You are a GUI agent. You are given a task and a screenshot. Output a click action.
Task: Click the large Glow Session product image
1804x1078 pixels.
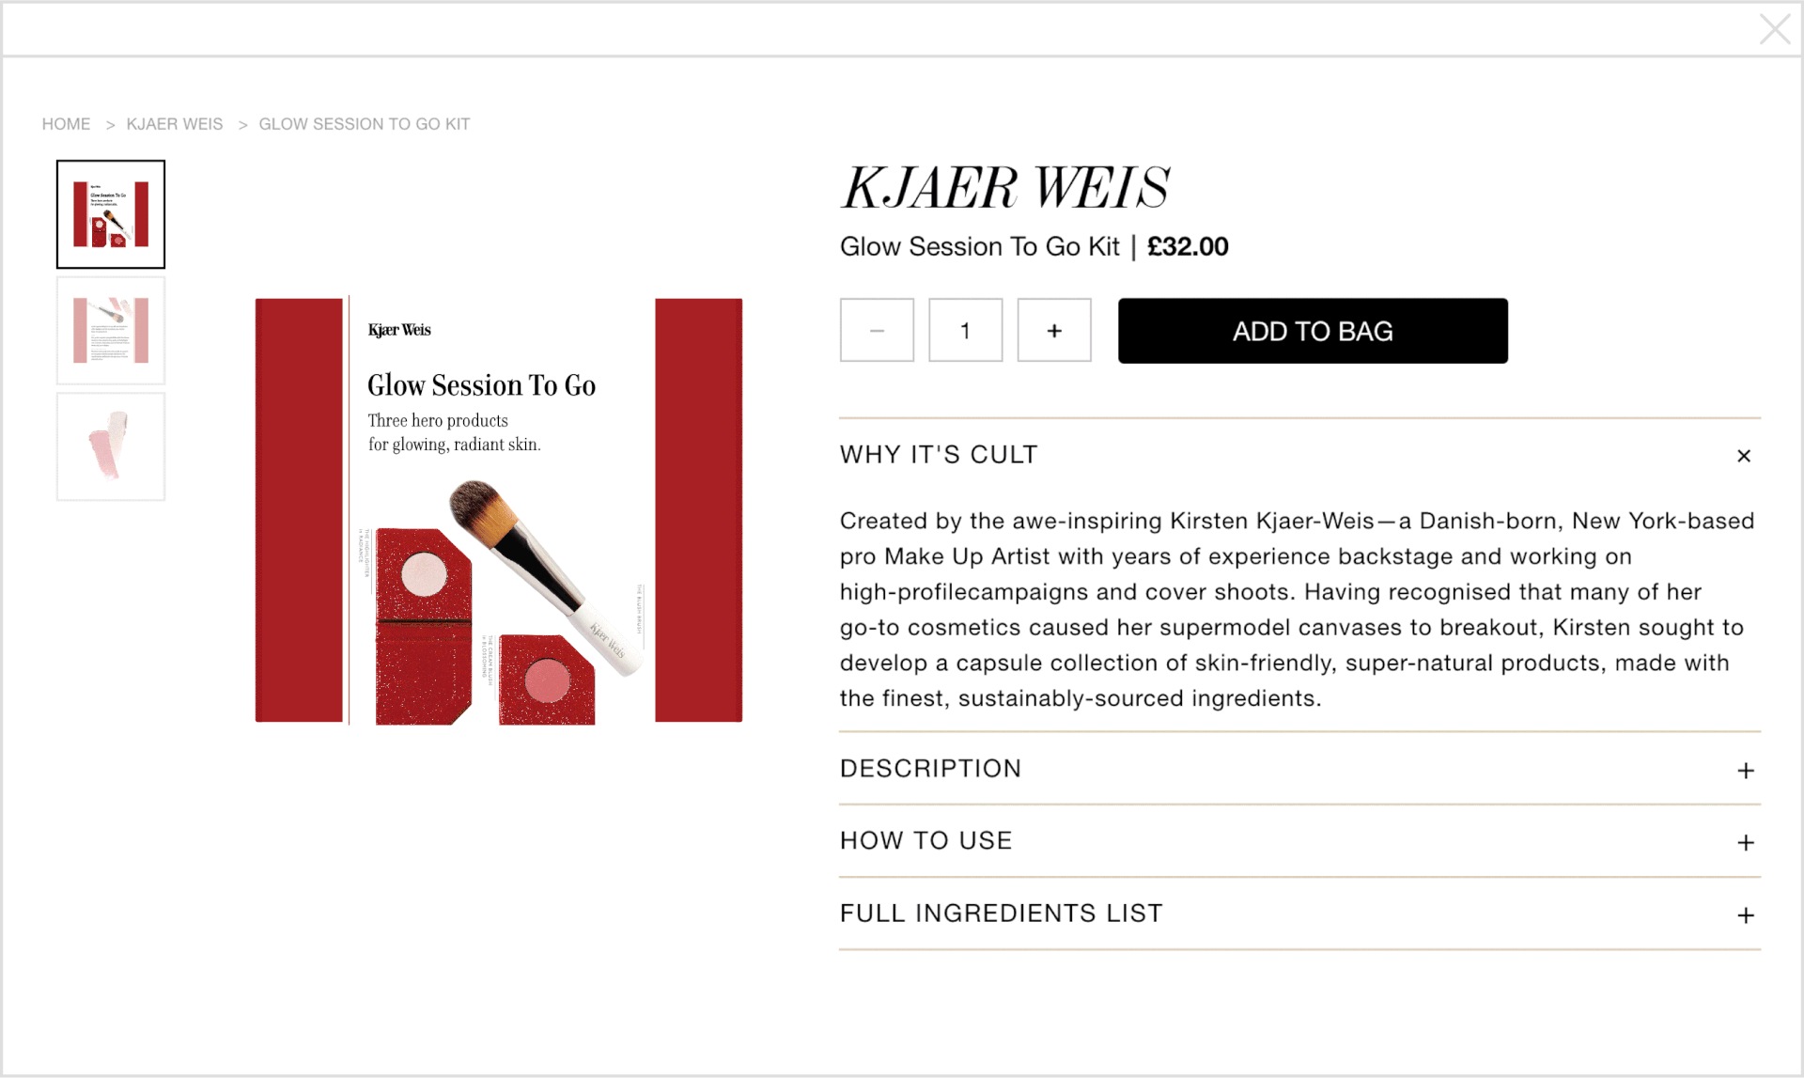pyautogui.click(x=499, y=510)
